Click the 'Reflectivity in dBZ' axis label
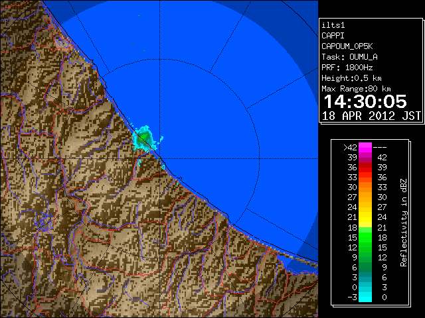 tap(404, 223)
